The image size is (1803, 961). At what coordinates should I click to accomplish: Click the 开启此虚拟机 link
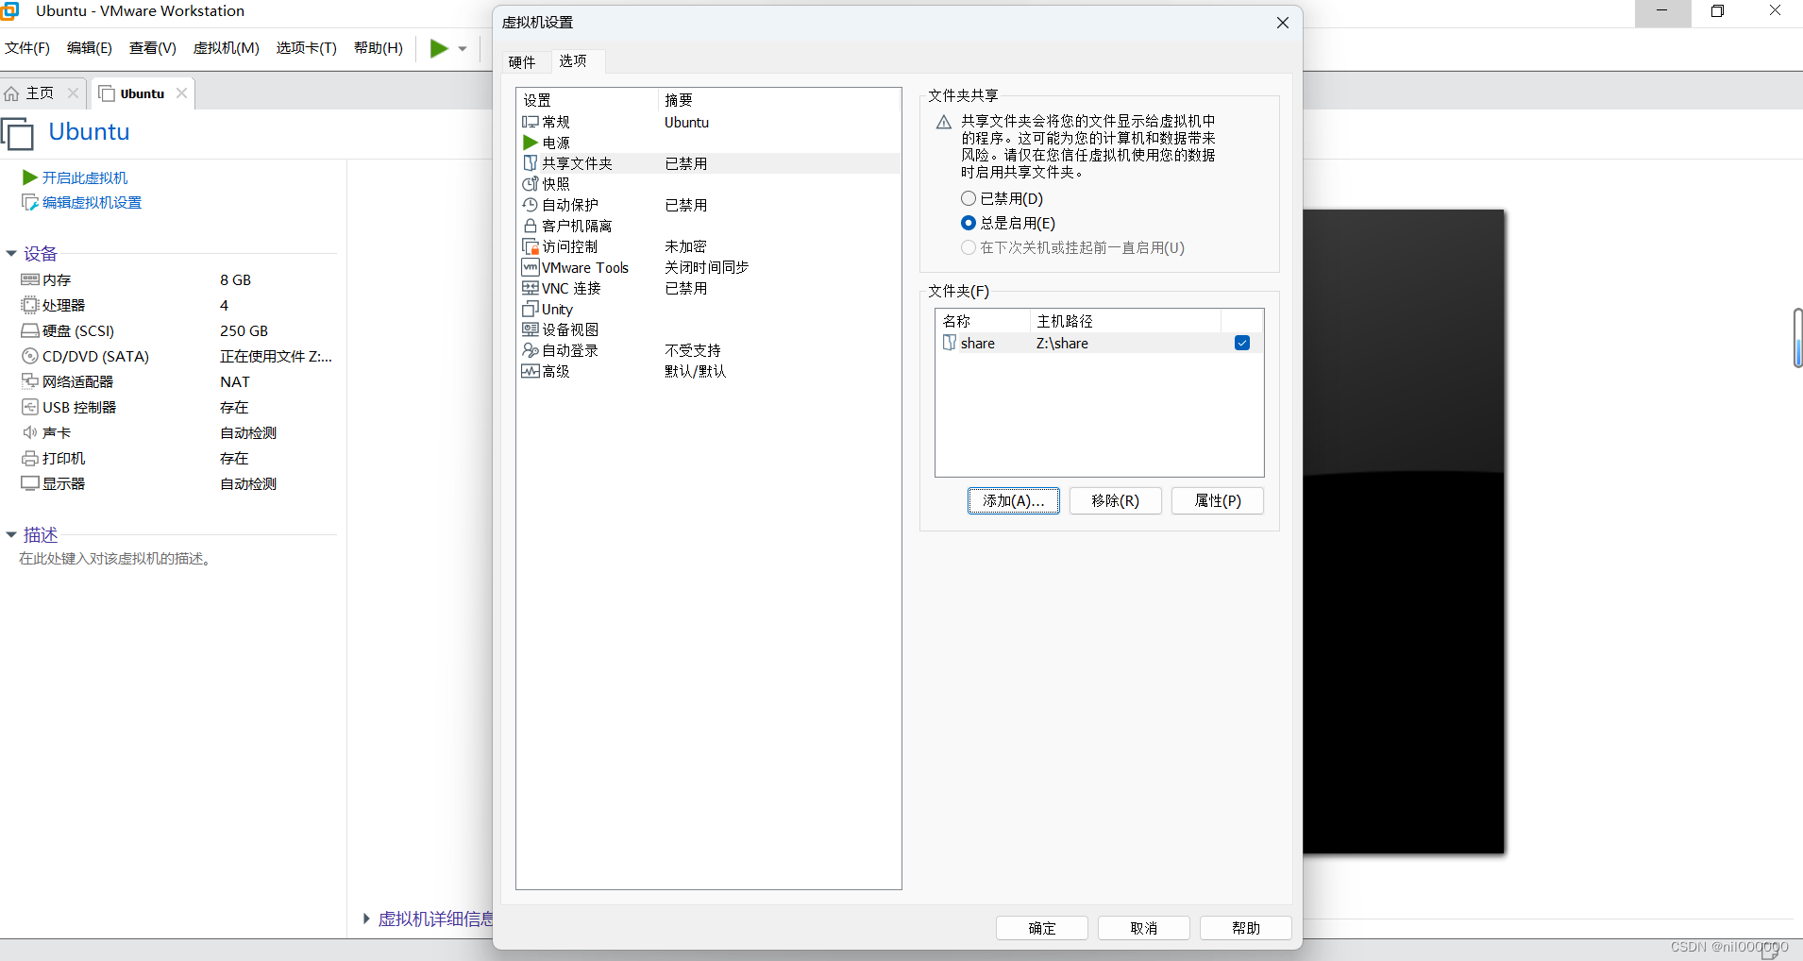click(85, 177)
